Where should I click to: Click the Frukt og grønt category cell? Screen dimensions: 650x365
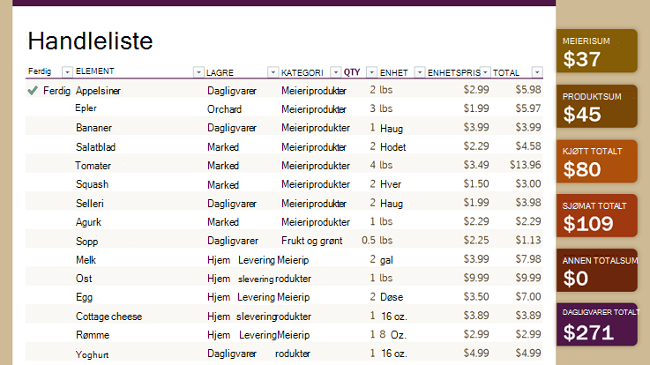pos(311,241)
